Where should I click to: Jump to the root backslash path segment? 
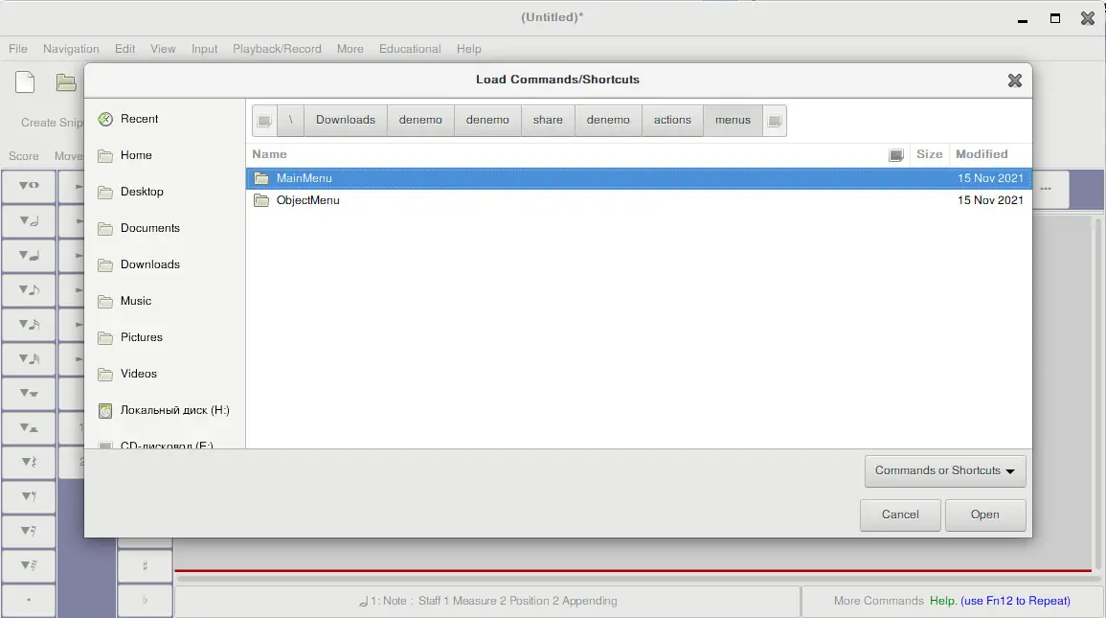pyautogui.click(x=290, y=121)
